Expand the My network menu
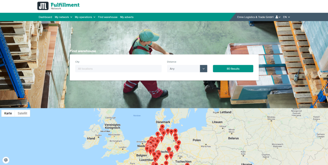The image size is (328, 165). pyautogui.click(x=63, y=17)
